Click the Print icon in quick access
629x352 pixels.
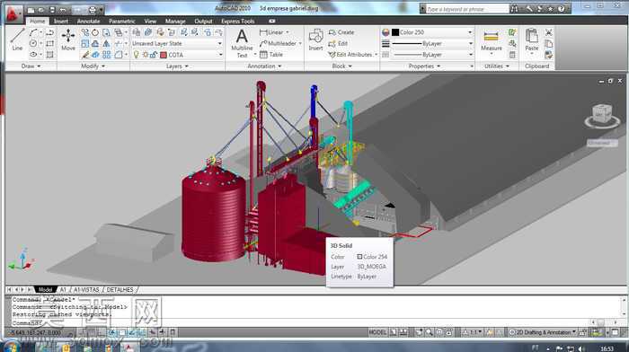click(93, 10)
